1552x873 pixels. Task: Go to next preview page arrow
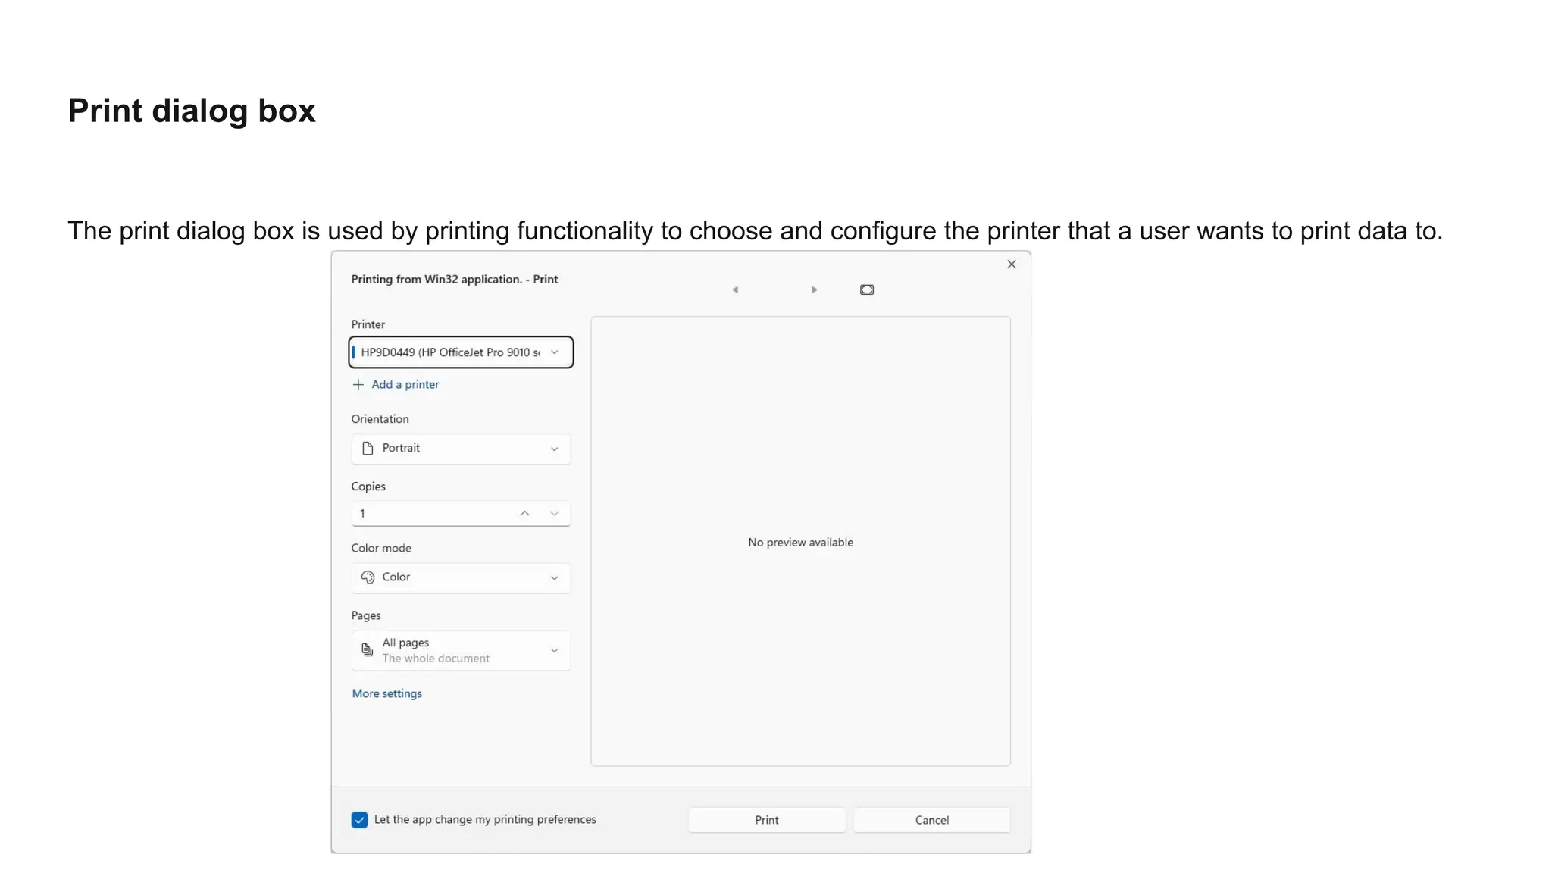[814, 289]
